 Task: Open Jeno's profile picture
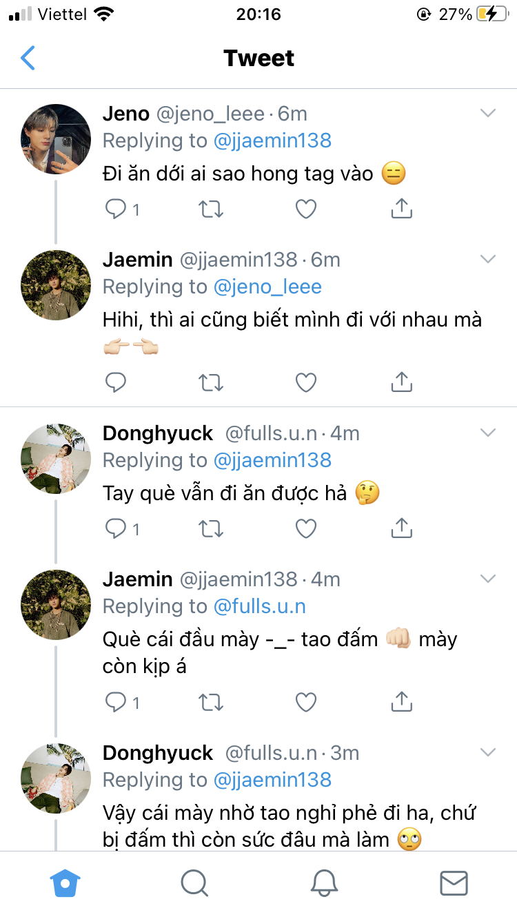click(x=57, y=139)
